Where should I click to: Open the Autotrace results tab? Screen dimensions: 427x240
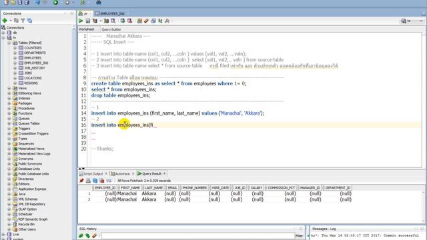(122, 173)
